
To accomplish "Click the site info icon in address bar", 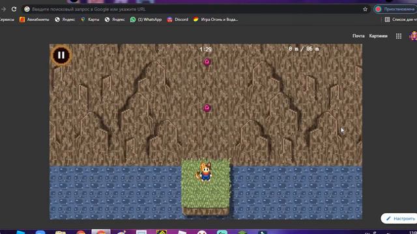I will click(x=27, y=9).
